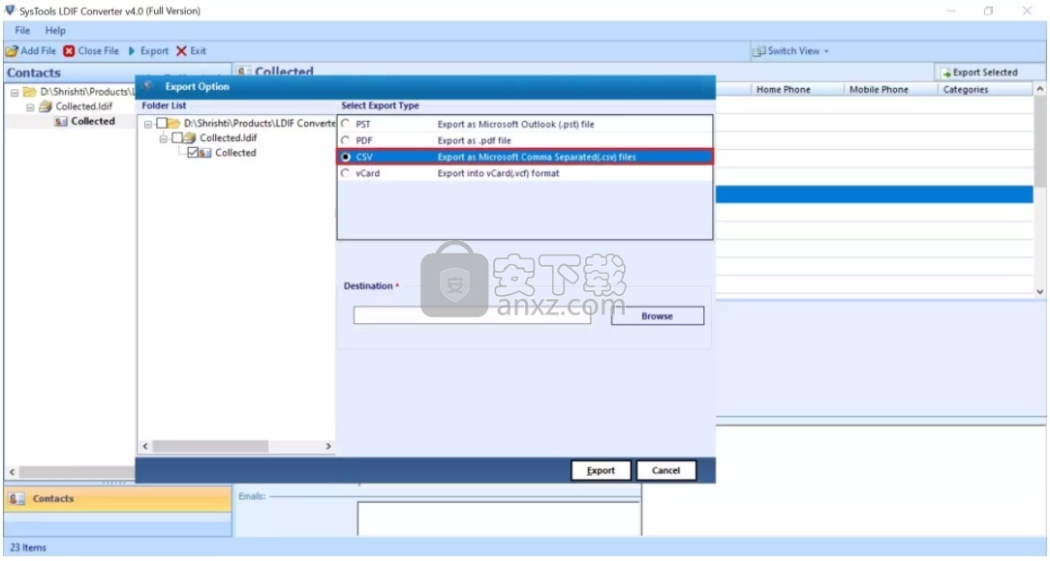Click the Collected.ldif file icon in main tree

pos(46,107)
